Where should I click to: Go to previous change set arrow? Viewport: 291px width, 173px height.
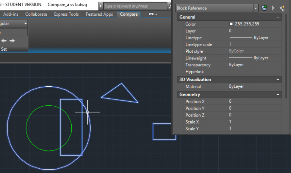[x=4, y=40]
